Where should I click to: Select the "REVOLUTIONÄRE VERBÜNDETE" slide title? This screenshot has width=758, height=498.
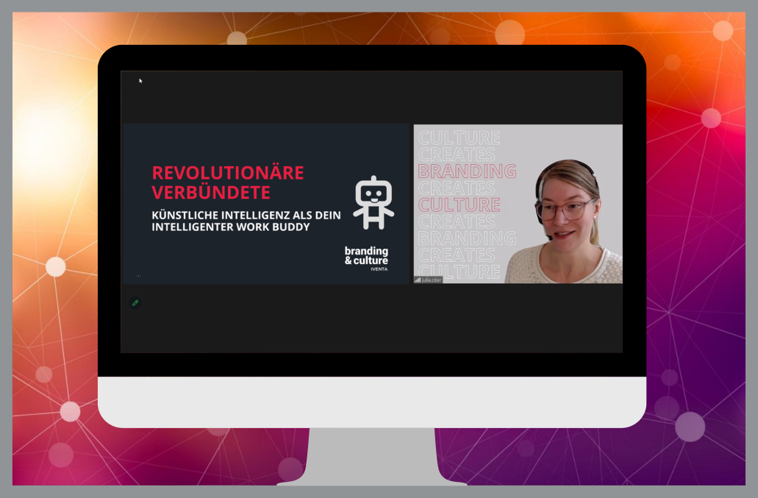tap(228, 182)
